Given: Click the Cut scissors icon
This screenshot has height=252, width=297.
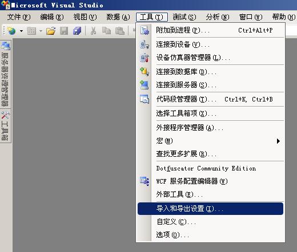Looking at the screenshot, I should pyautogui.click(x=93, y=31).
